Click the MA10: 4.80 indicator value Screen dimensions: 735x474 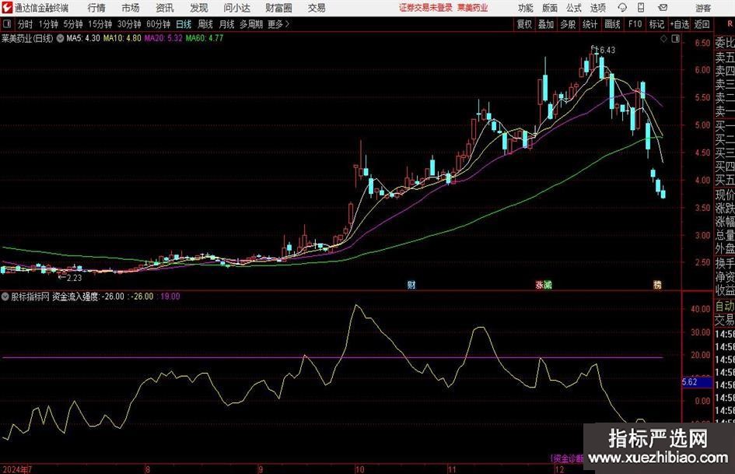[x=122, y=38]
